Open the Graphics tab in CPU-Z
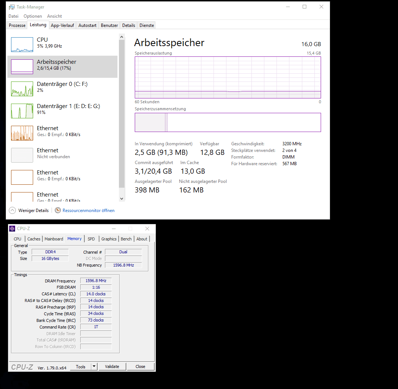The width and height of the screenshot is (398, 389). (x=109, y=239)
